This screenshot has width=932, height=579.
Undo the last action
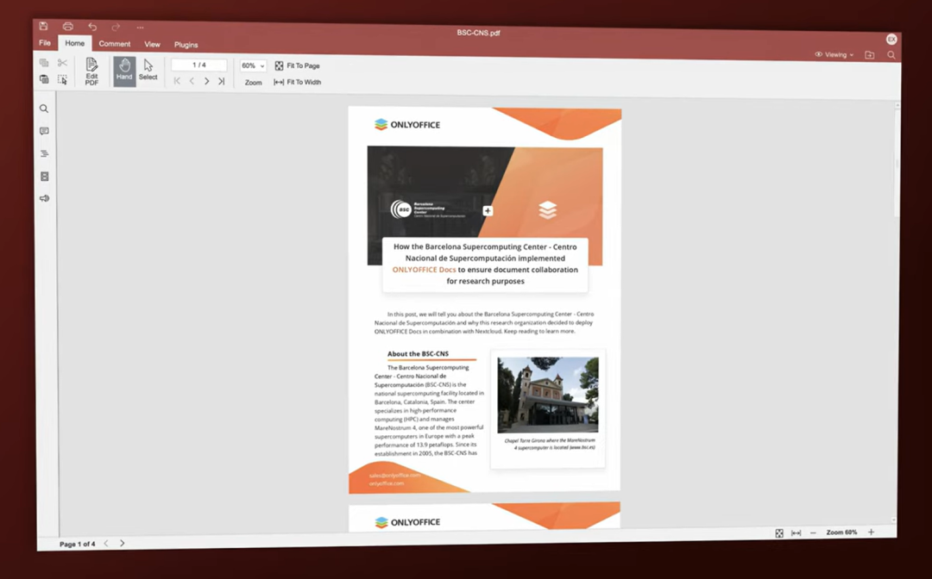tap(92, 27)
